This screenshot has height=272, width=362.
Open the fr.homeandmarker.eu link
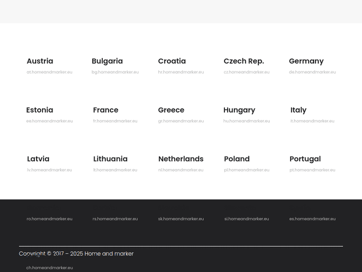coord(115,121)
